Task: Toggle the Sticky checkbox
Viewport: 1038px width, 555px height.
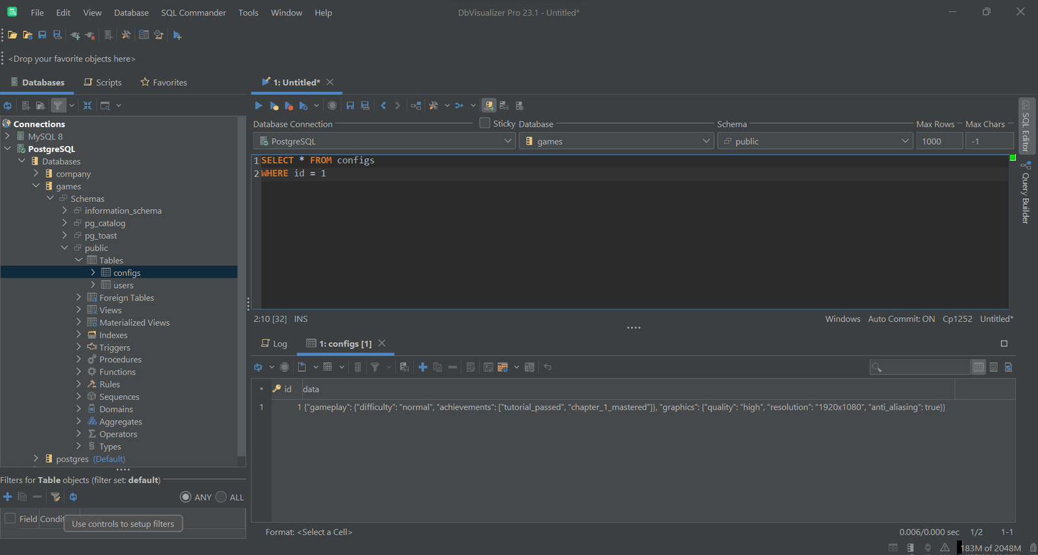Action: (485, 123)
